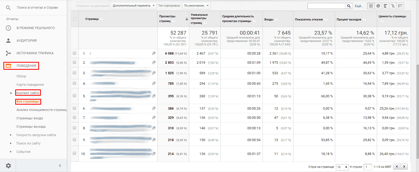Switch to performance bar view

[x=385, y=6]
